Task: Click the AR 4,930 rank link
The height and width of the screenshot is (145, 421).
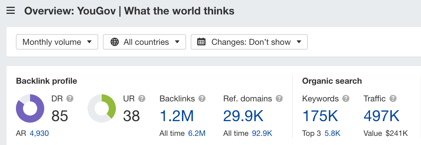Action: (x=39, y=134)
